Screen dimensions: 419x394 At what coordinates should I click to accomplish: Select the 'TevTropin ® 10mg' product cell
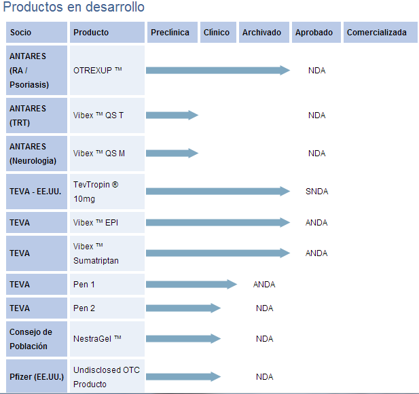[107, 192]
